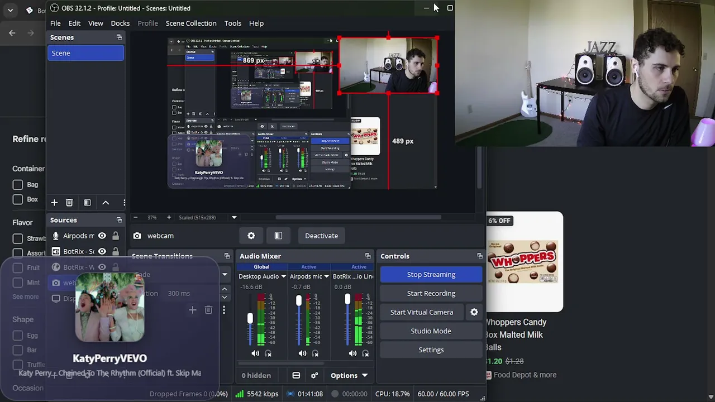Go back in the browser window
Viewport: 715px width, 402px height.
[12, 33]
